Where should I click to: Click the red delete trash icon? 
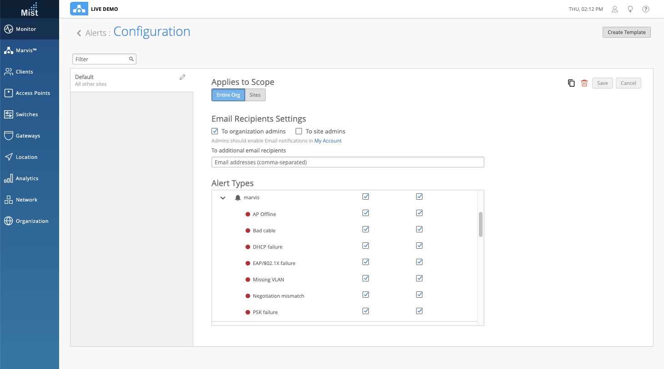[x=584, y=83]
